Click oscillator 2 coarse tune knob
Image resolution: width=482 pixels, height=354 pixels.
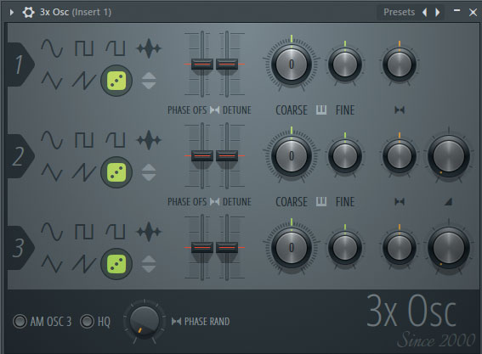point(292,155)
